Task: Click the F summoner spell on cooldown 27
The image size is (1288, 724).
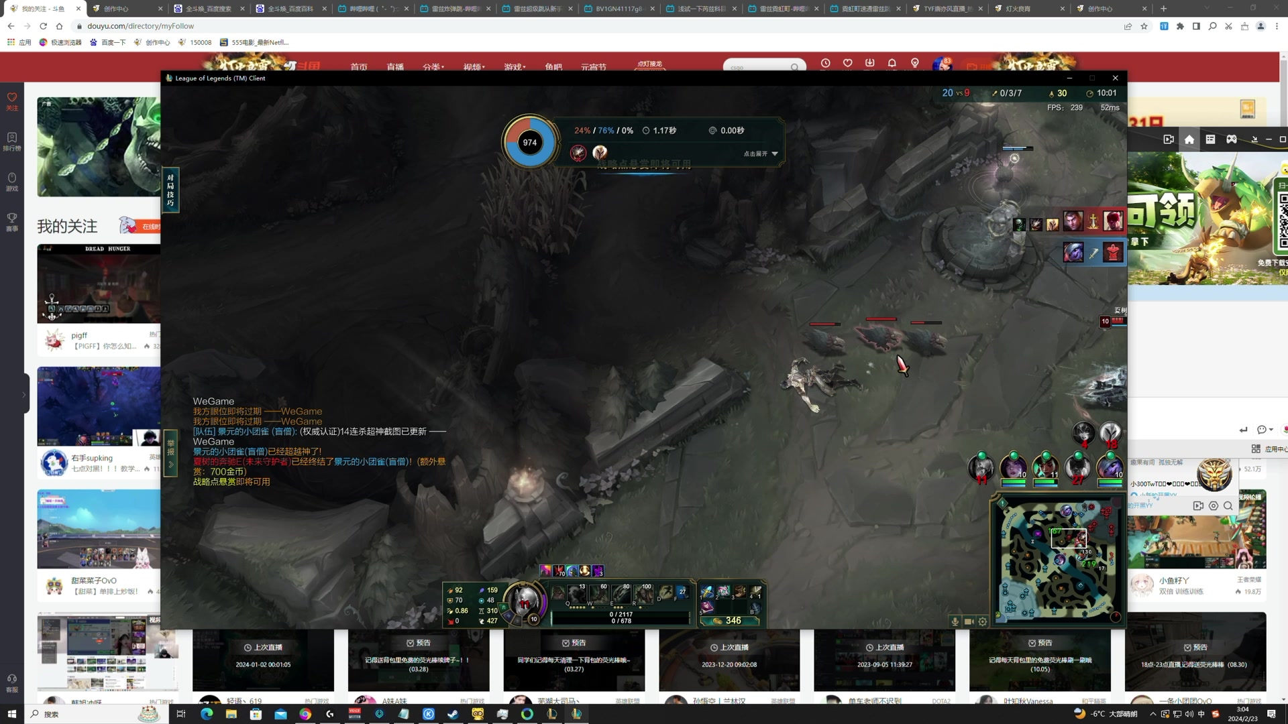Action: pos(681,592)
